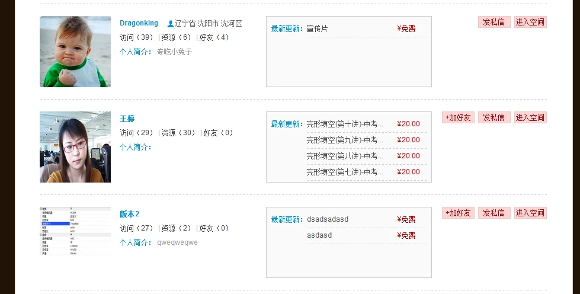
Task: Click 进入空间 button for Dragonking
Action: pyautogui.click(x=530, y=22)
